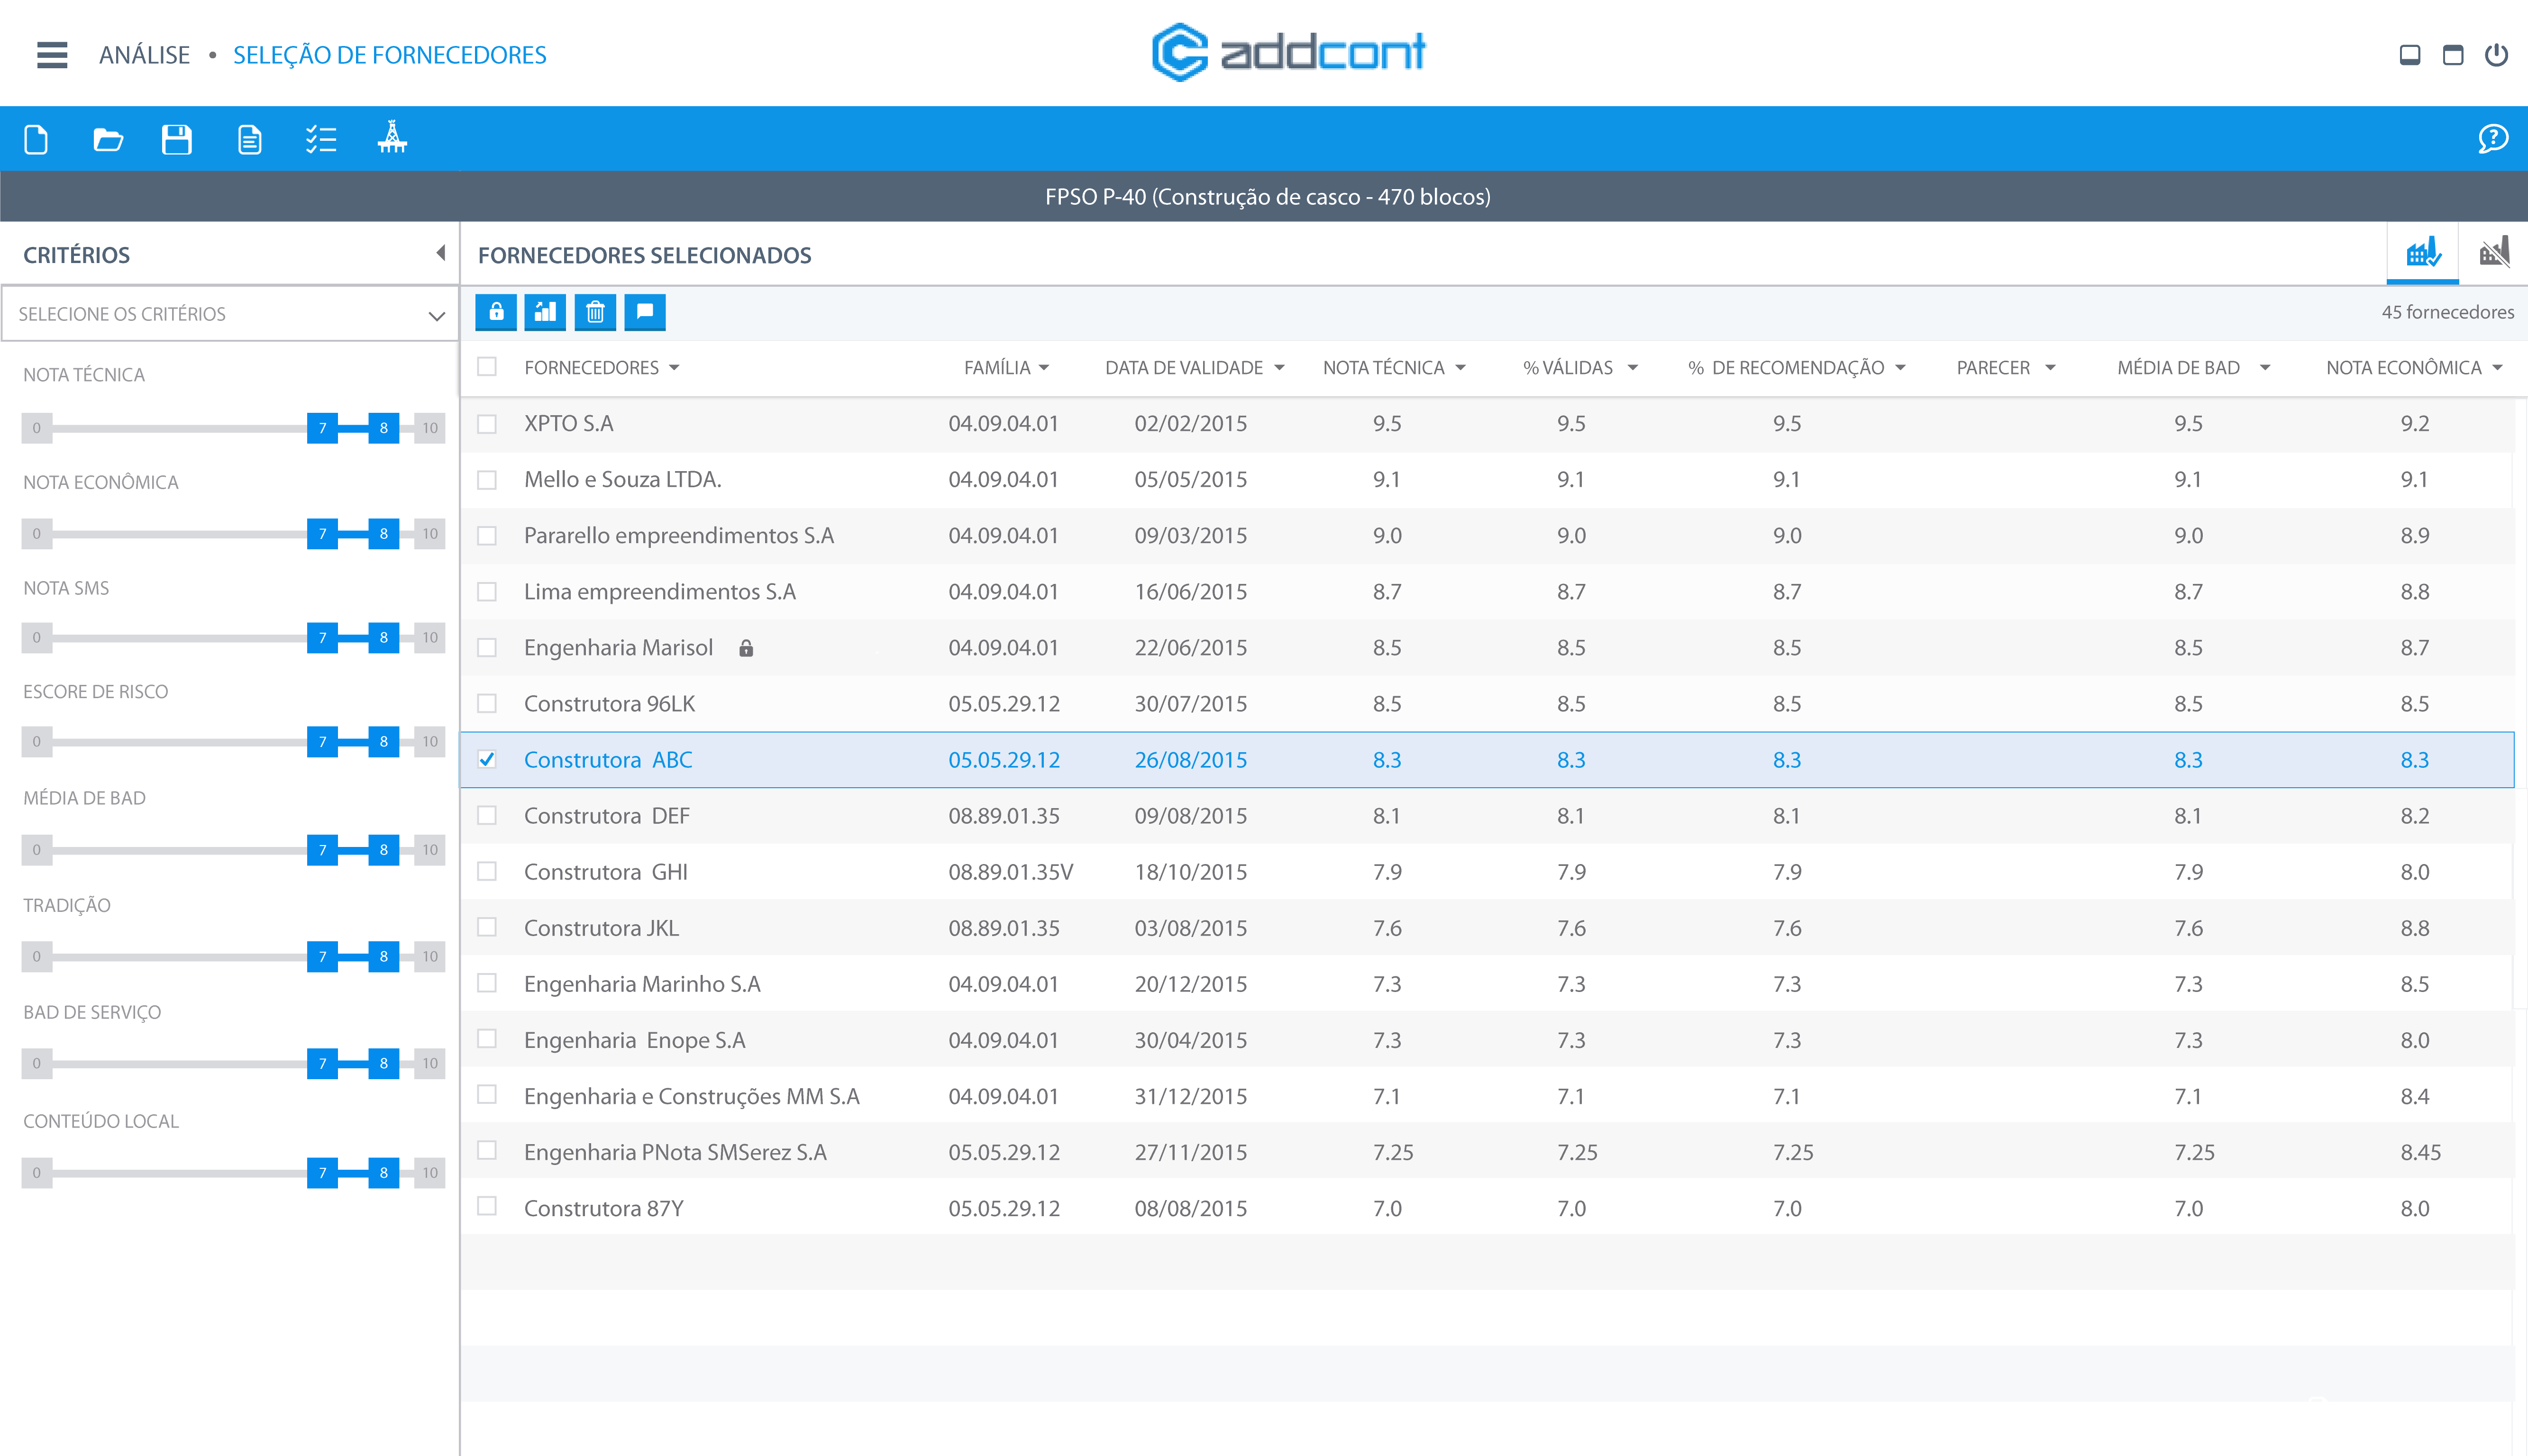This screenshot has width=2528, height=1456.
Task: Click the Nota Técnica slider handle 7
Action: coord(322,428)
